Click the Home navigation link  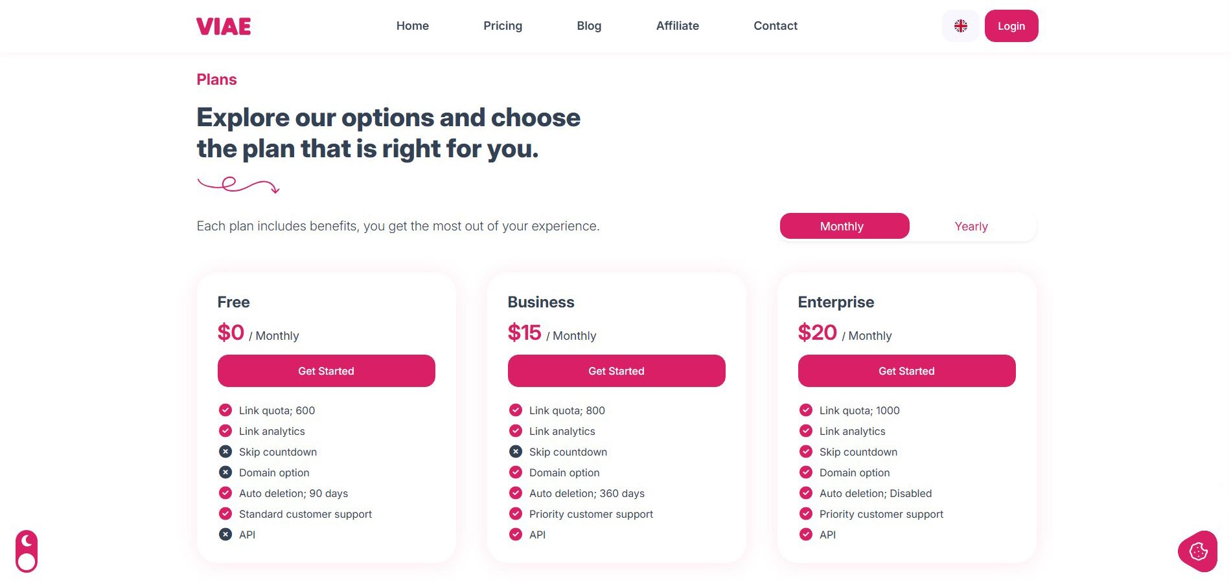pos(413,26)
